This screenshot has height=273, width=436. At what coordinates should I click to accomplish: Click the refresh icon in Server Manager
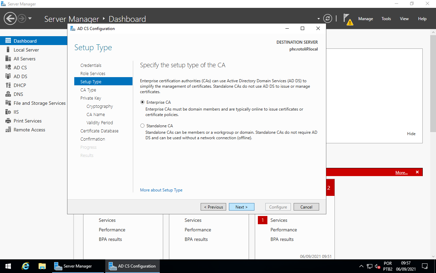click(x=328, y=18)
